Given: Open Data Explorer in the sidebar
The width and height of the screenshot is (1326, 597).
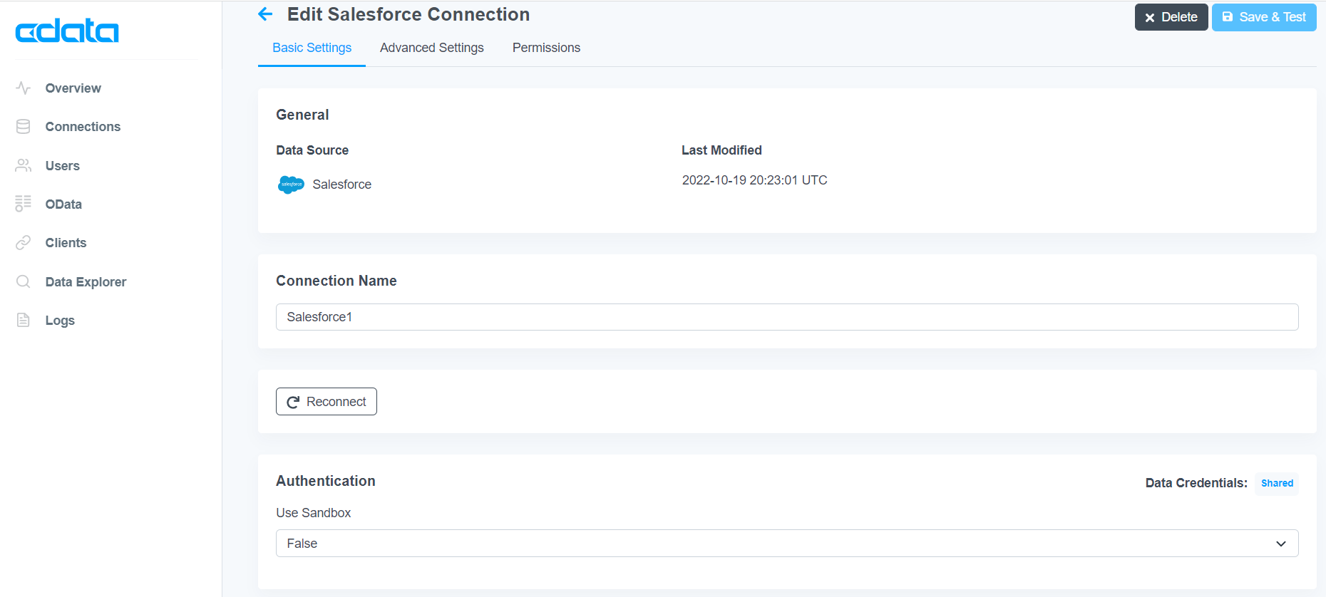Looking at the screenshot, I should [86, 282].
